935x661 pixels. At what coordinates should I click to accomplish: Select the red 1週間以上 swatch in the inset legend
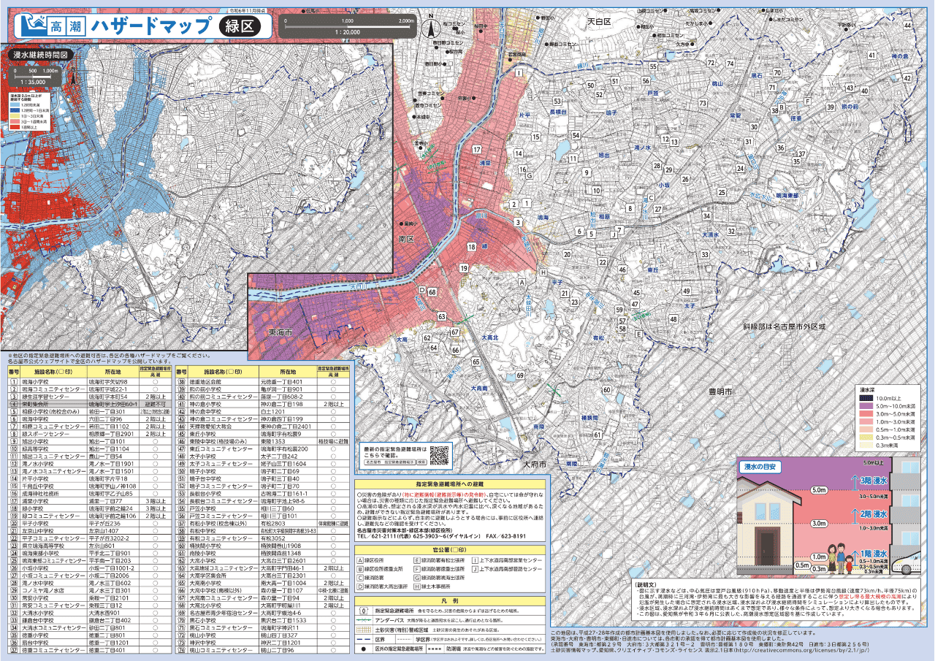pyautogui.click(x=15, y=126)
